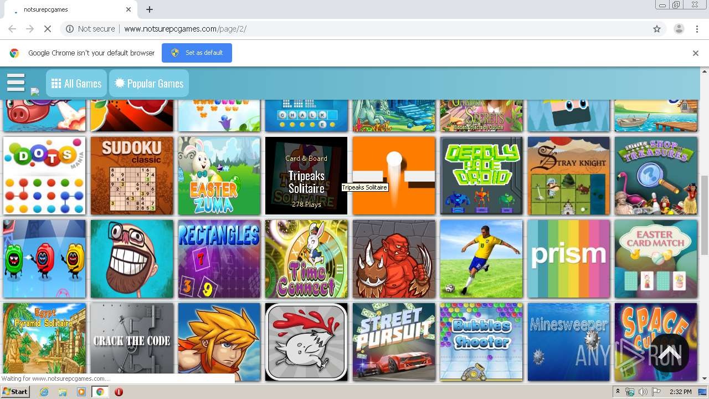709x399 pixels.
Task: Open the Street Pursuit game
Action: (394, 342)
